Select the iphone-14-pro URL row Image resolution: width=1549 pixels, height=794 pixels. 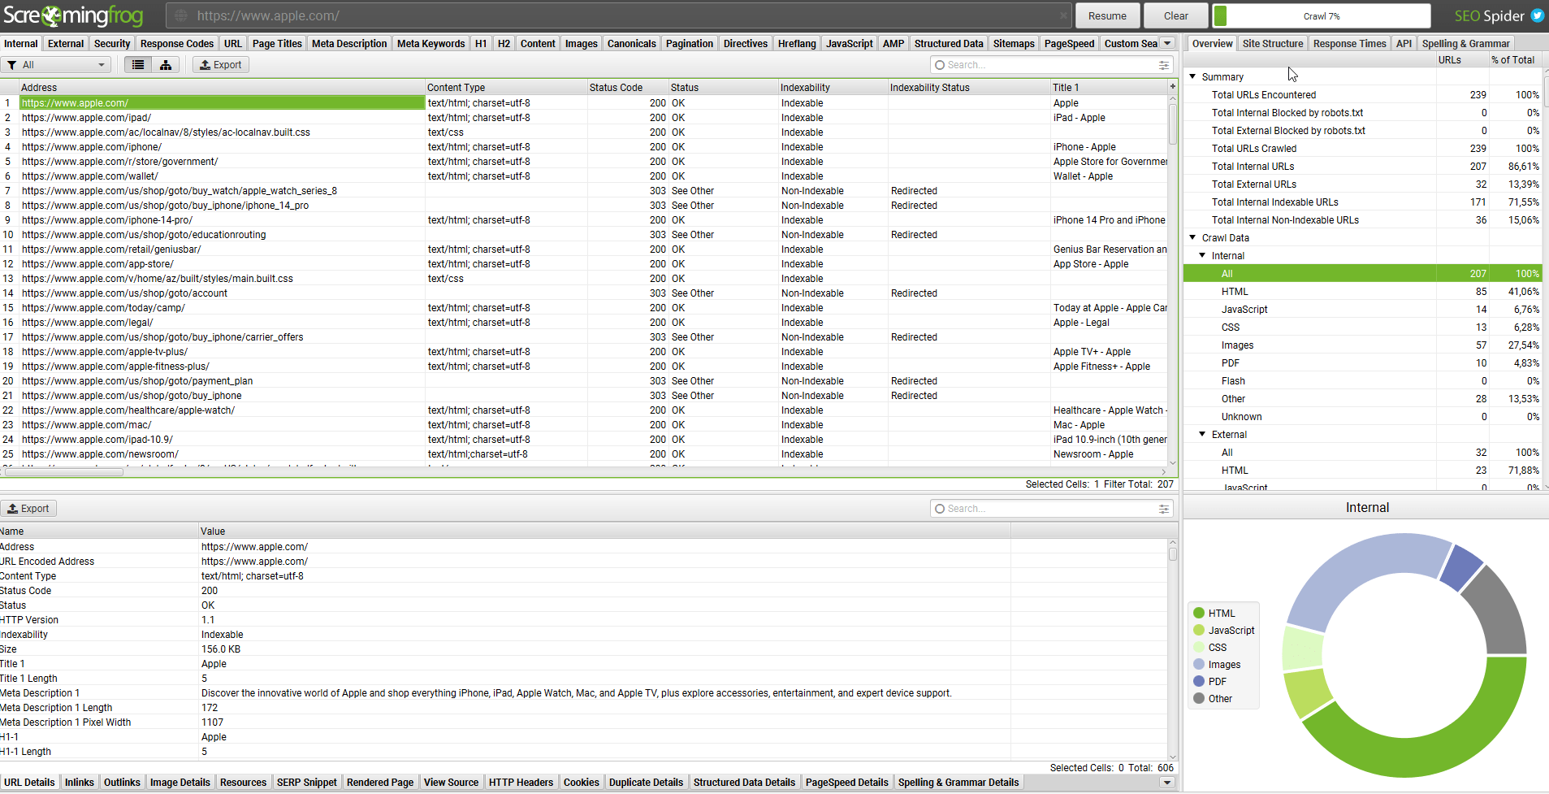(x=107, y=220)
